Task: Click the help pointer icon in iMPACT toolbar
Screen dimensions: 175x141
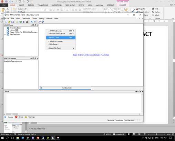Action: coord(43,22)
